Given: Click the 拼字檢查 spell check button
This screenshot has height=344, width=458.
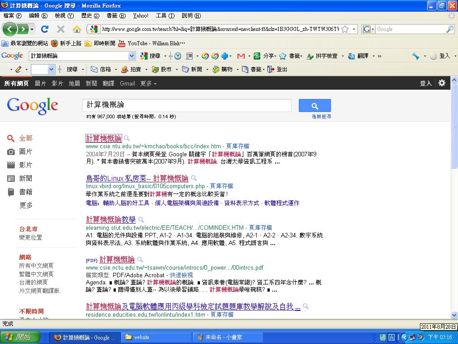Looking at the screenshot, I should pos(322,56).
